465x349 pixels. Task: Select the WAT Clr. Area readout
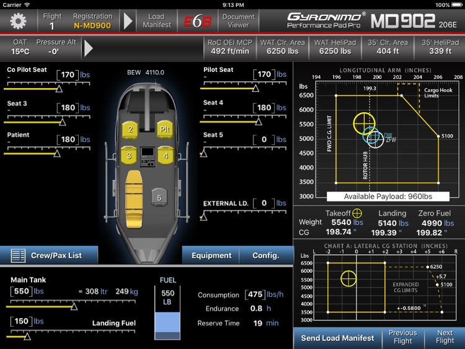click(x=282, y=47)
